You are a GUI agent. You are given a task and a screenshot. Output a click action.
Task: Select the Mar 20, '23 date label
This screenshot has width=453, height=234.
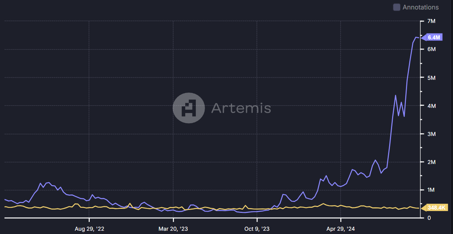[174, 229]
